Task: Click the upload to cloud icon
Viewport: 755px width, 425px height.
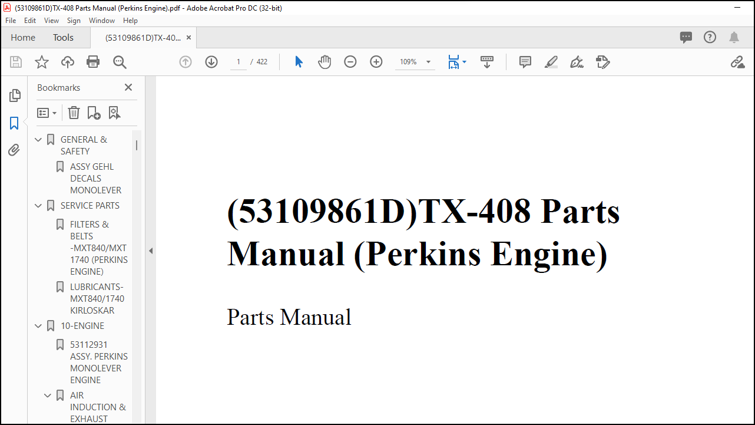Action: coord(68,62)
